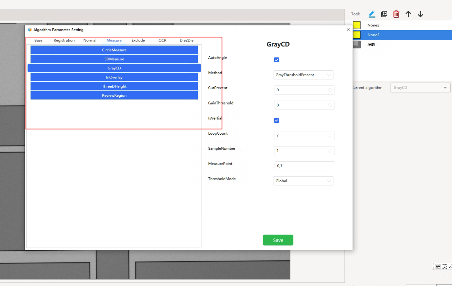
Task: Click the MeasurePoint input field
Action: [304, 166]
